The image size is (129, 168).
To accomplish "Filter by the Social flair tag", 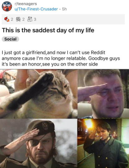I will coord(11,39).
